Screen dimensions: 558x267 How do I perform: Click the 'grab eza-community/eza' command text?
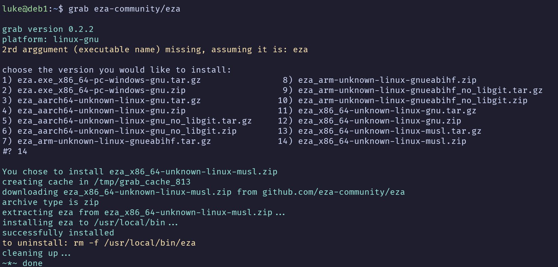tap(124, 9)
